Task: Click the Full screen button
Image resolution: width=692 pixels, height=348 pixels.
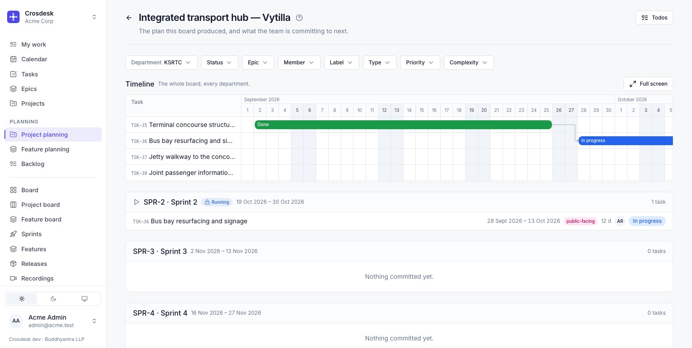Action: point(648,84)
